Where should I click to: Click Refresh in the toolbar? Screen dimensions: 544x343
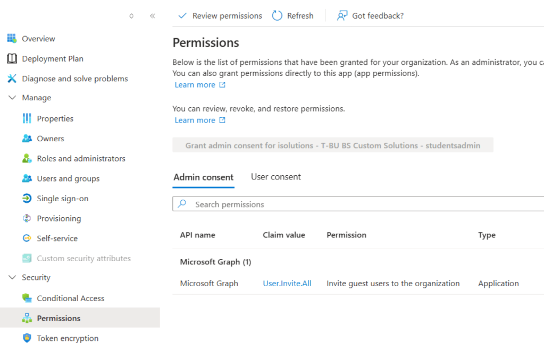click(x=293, y=16)
